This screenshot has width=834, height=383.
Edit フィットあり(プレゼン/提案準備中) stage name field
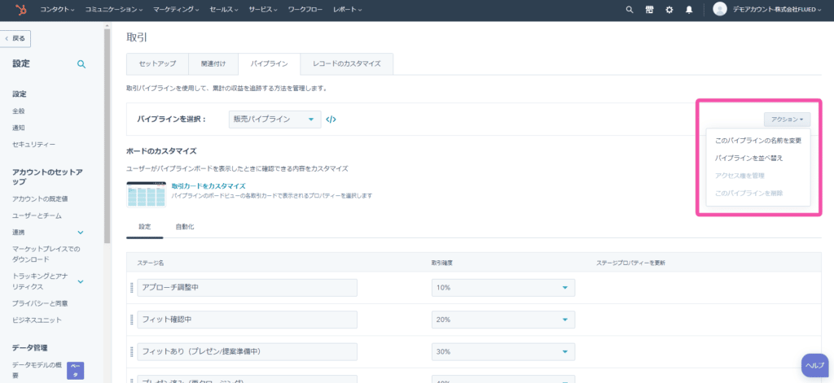(247, 351)
